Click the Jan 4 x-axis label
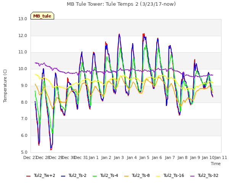The height and width of the screenshot is (183, 244). (132, 157)
